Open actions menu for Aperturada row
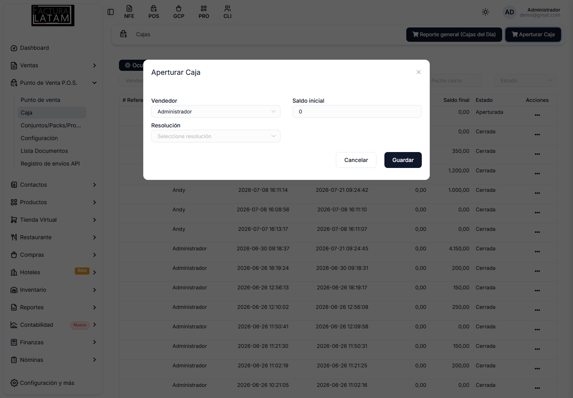Image resolution: width=573 pixels, height=398 pixels. tap(537, 115)
